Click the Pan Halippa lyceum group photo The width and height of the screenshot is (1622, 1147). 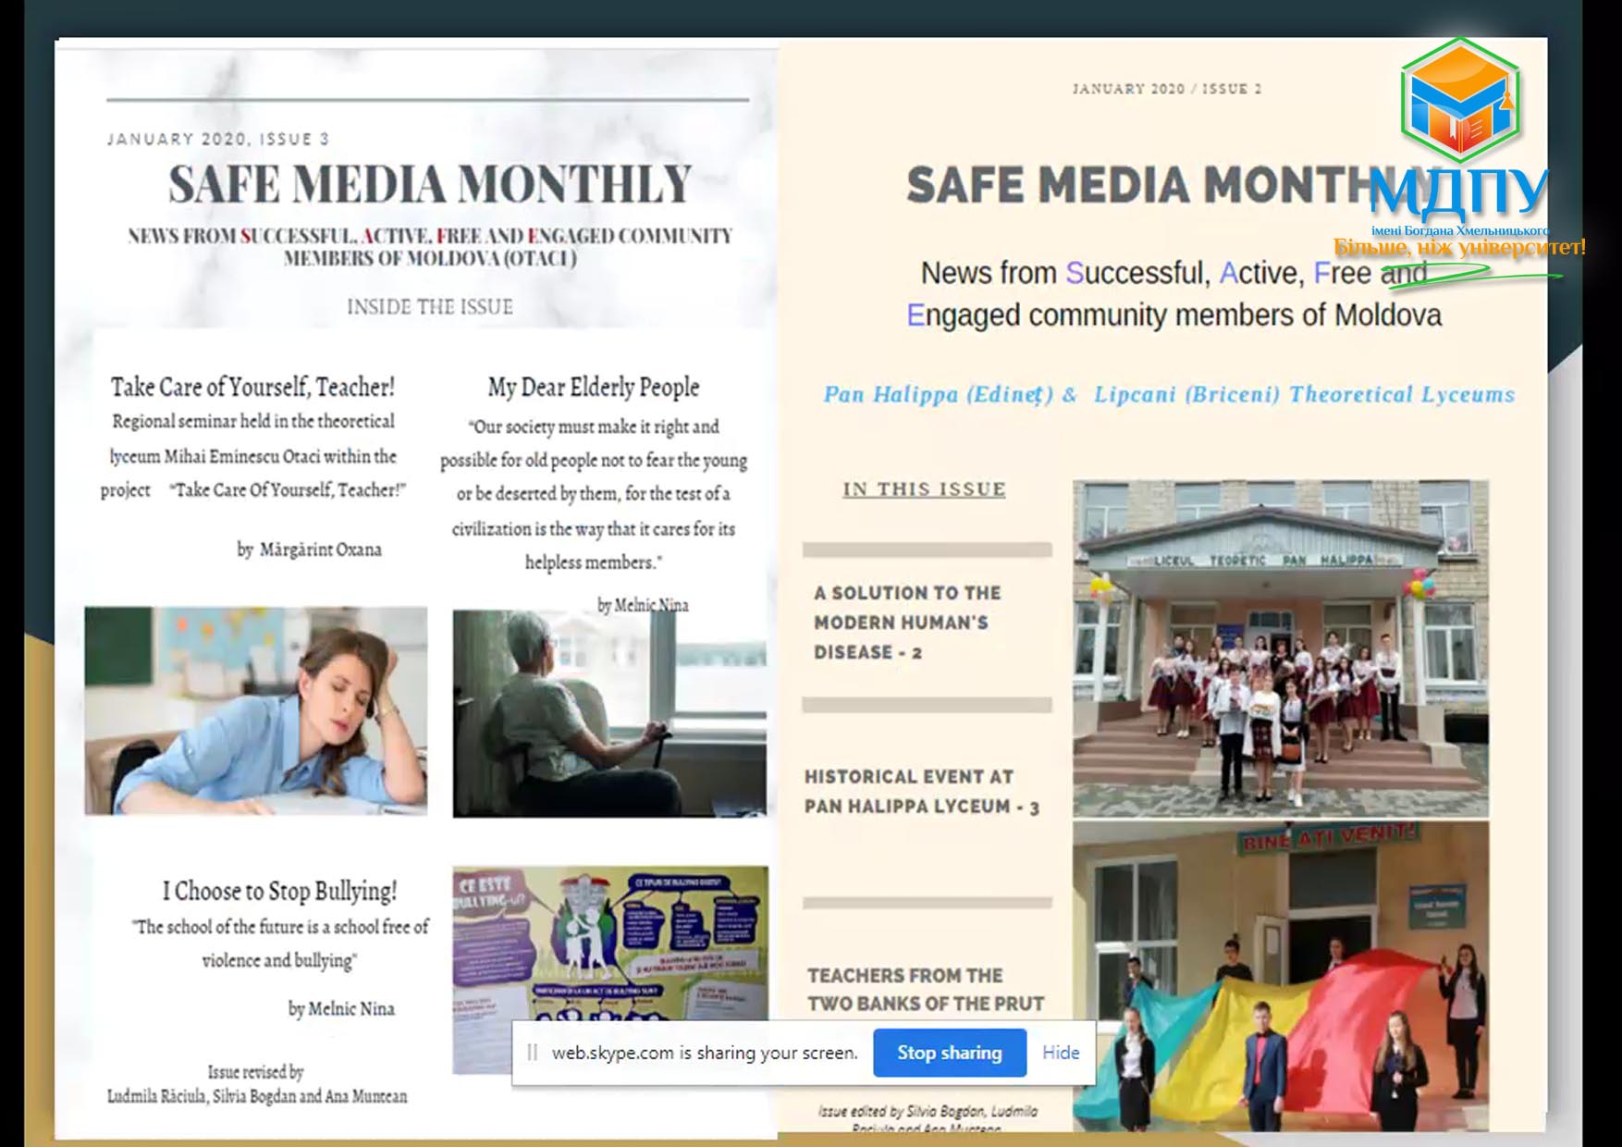(1280, 647)
